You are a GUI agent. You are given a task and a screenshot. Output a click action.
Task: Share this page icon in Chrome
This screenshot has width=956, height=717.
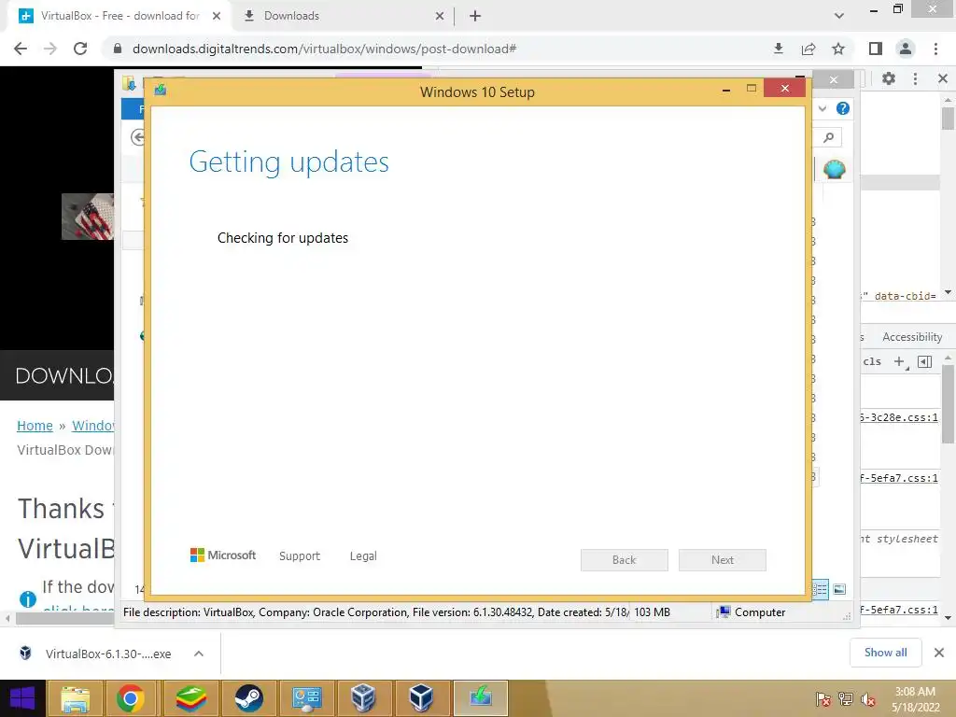[x=808, y=49]
